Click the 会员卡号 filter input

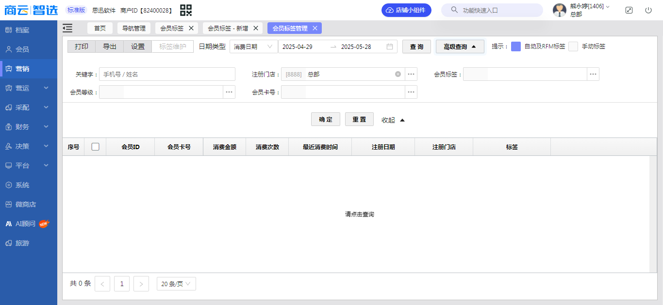pyautogui.click(x=343, y=92)
